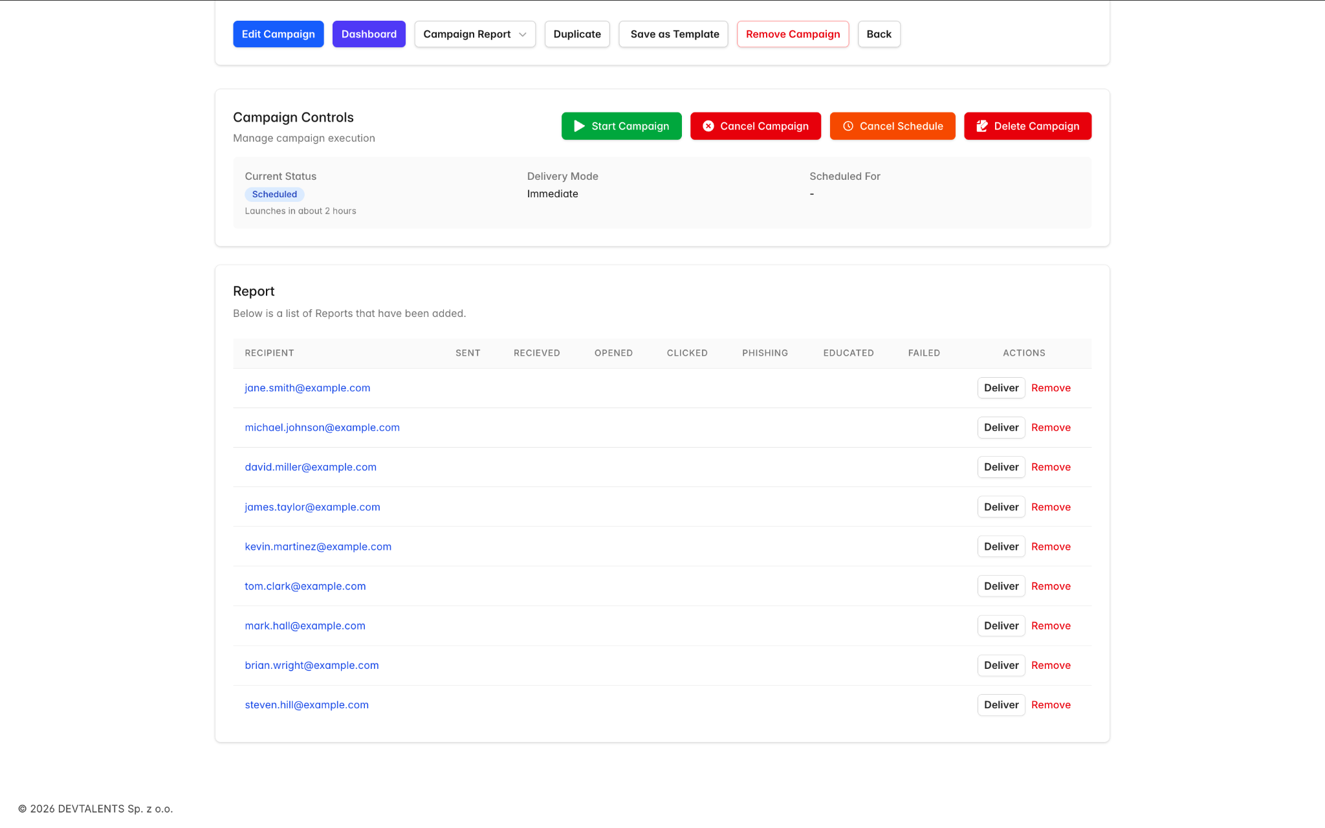Deliver to michael.johnson@example.com
Screen dimensions: 1325x828
(1001, 428)
